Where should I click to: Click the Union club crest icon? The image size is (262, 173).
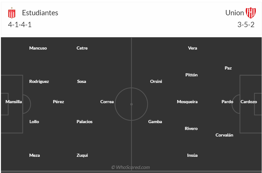click(x=250, y=13)
